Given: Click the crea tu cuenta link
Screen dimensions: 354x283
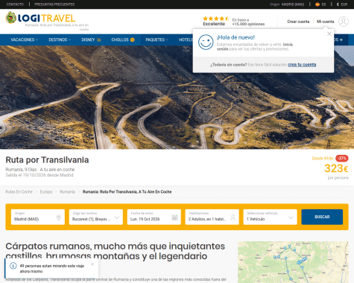Looking at the screenshot, I should tap(302, 65).
